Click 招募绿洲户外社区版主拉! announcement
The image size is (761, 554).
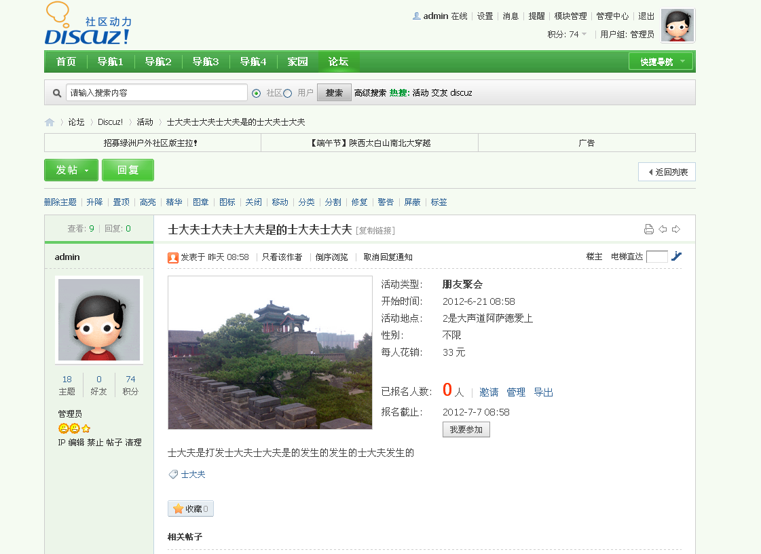pyautogui.click(x=151, y=143)
